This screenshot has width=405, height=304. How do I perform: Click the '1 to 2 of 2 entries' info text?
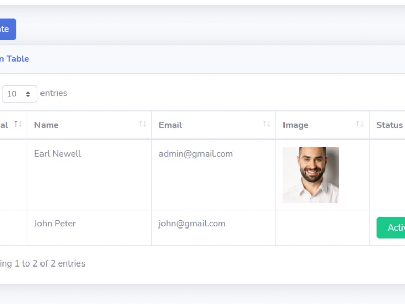tap(50, 263)
